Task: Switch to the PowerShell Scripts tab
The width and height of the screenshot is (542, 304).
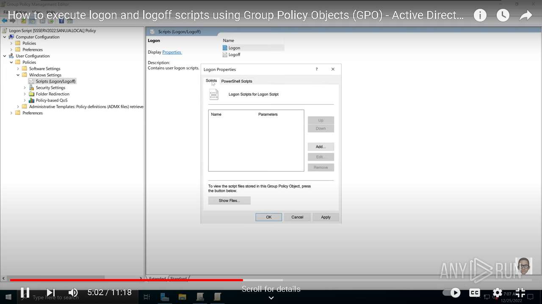Action: [237, 81]
